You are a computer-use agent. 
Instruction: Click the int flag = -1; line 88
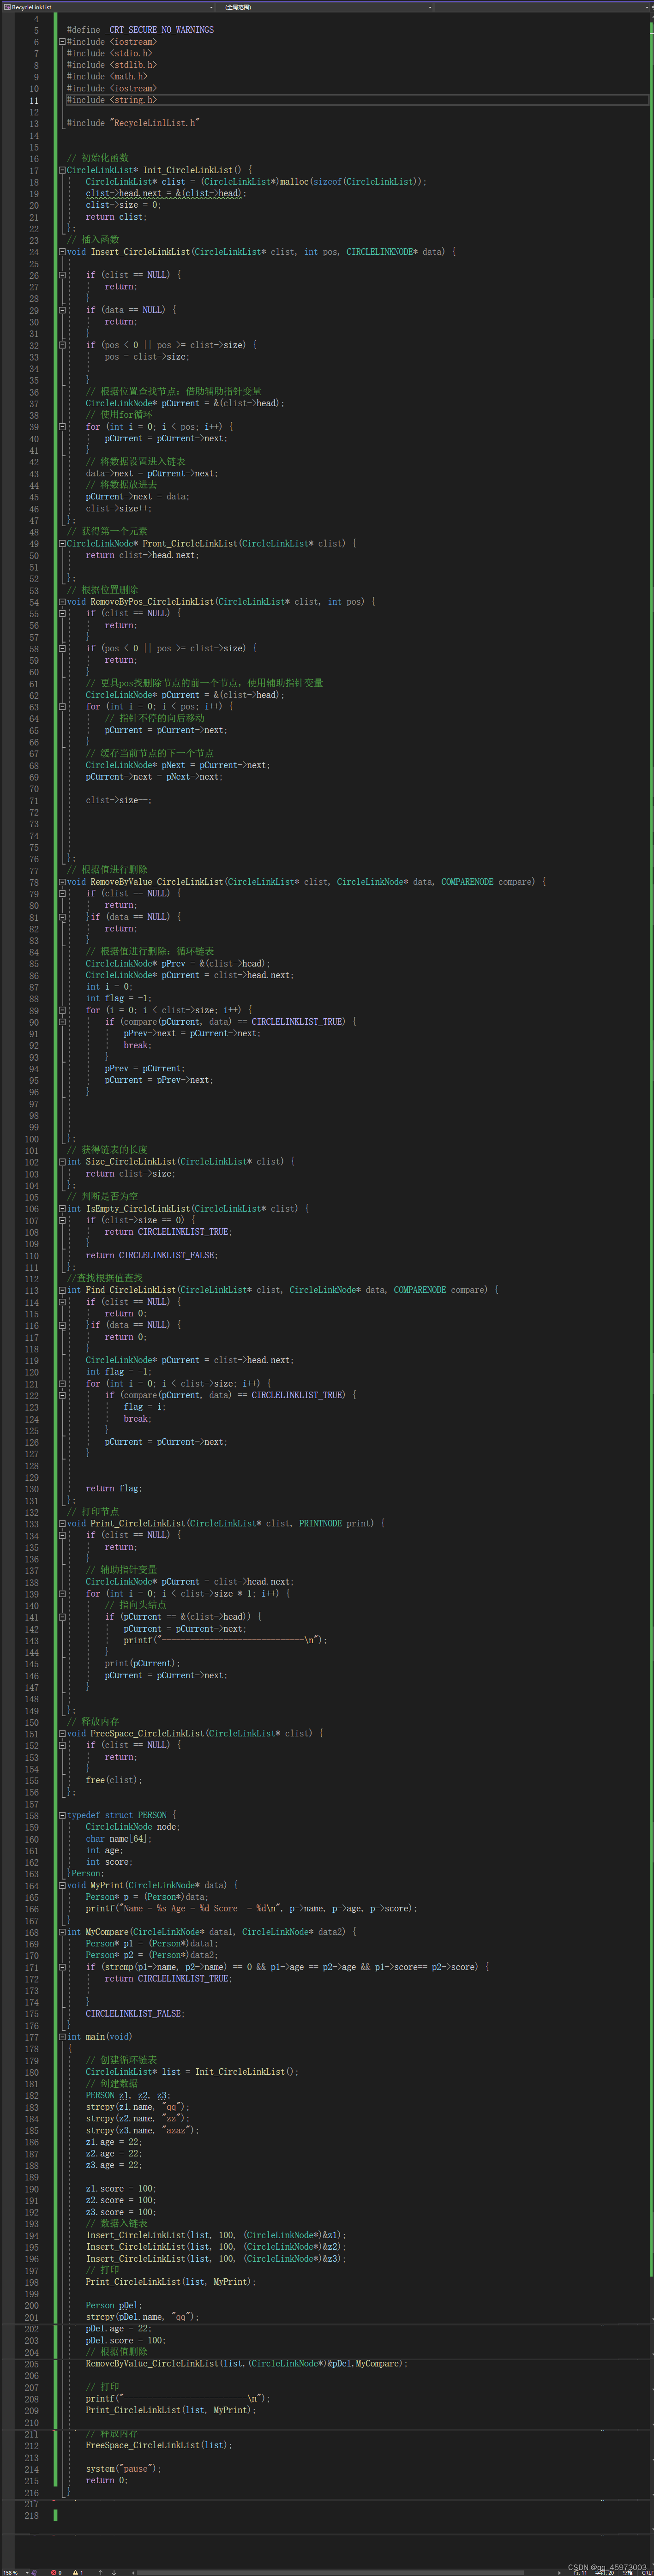(118, 998)
